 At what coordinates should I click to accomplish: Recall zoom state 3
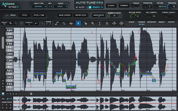(10, 105)
